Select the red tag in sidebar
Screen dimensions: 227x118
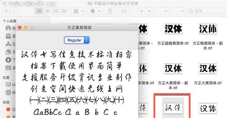(8, 109)
